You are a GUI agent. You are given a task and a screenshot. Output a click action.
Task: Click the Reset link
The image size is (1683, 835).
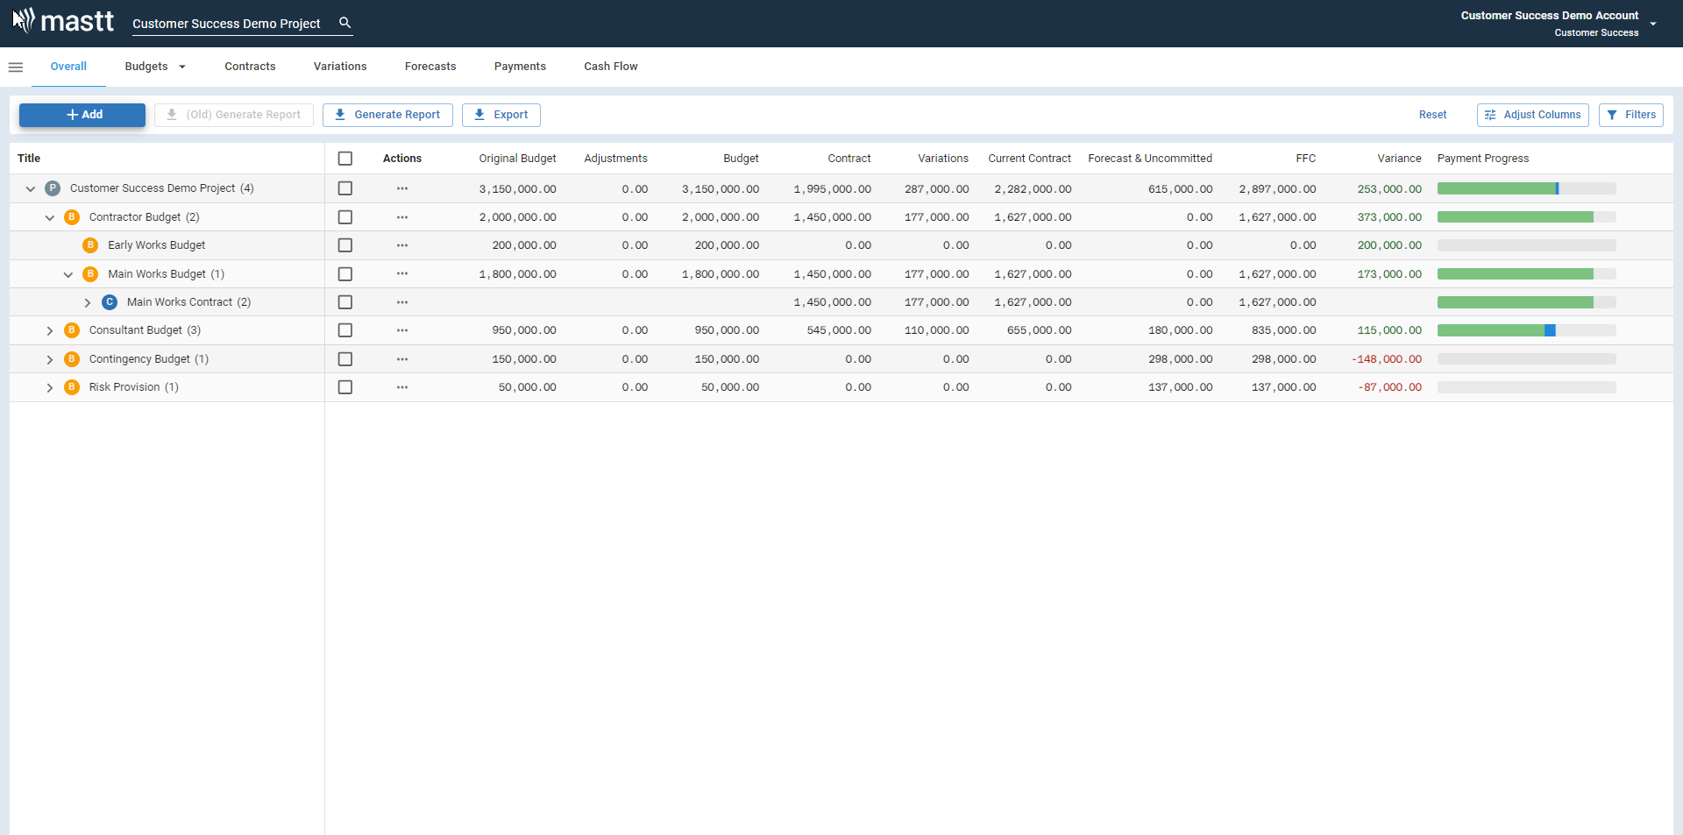(1432, 115)
